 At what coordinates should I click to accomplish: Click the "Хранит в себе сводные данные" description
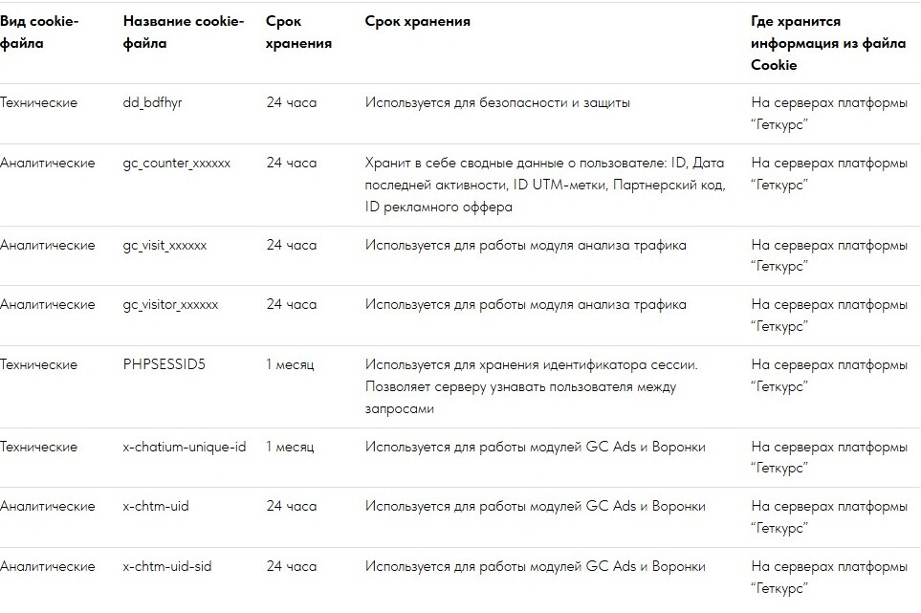point(544,185)
